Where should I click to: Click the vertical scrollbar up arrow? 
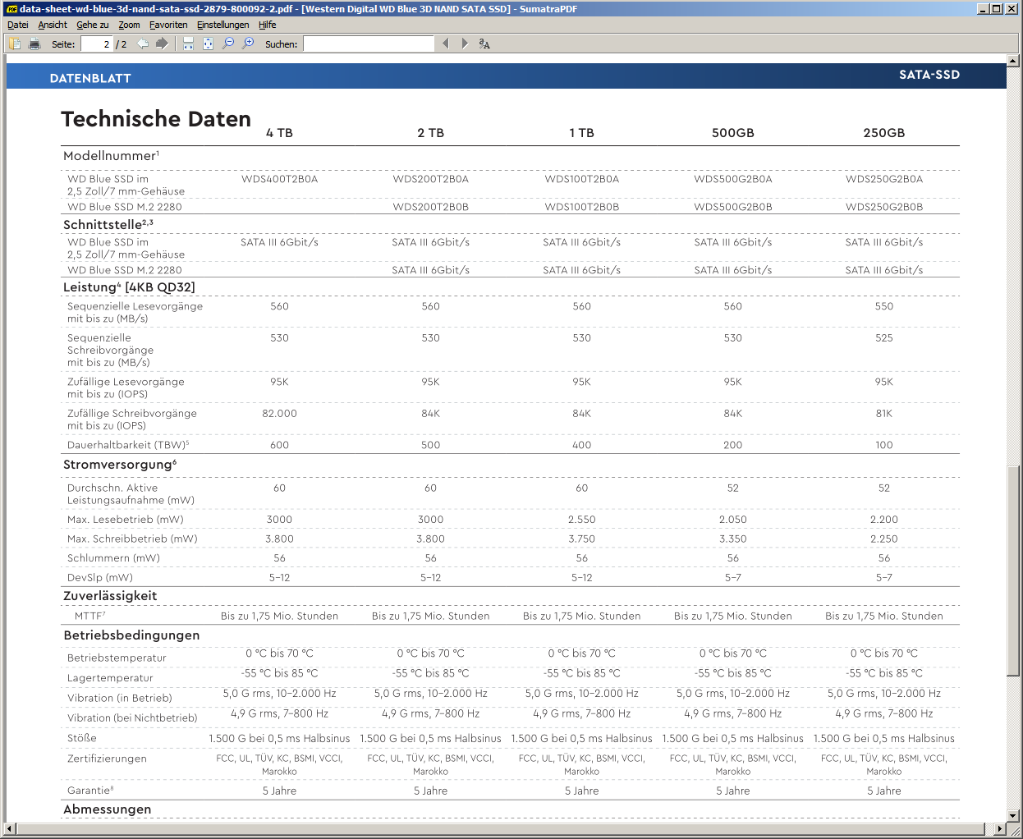pyautogui.click(x=1013, y=61)
